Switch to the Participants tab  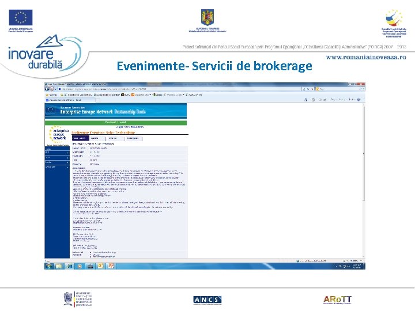(x=133, y=138)
